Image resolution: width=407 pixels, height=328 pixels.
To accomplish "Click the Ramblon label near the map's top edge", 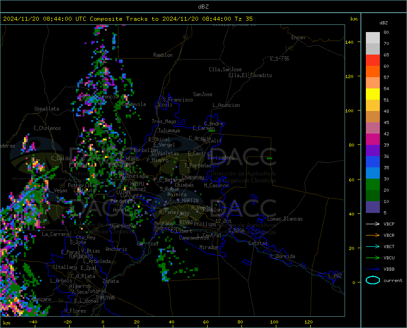I will (x=163, y=55).
